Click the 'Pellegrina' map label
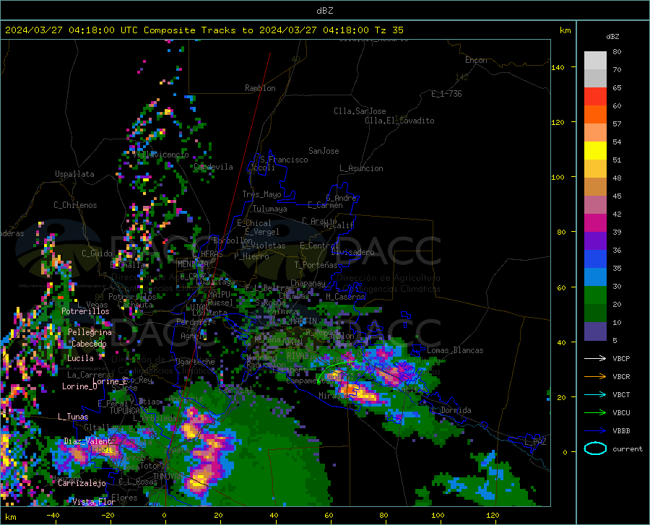This screenshot has height=525, width=650. coord(90,332)
